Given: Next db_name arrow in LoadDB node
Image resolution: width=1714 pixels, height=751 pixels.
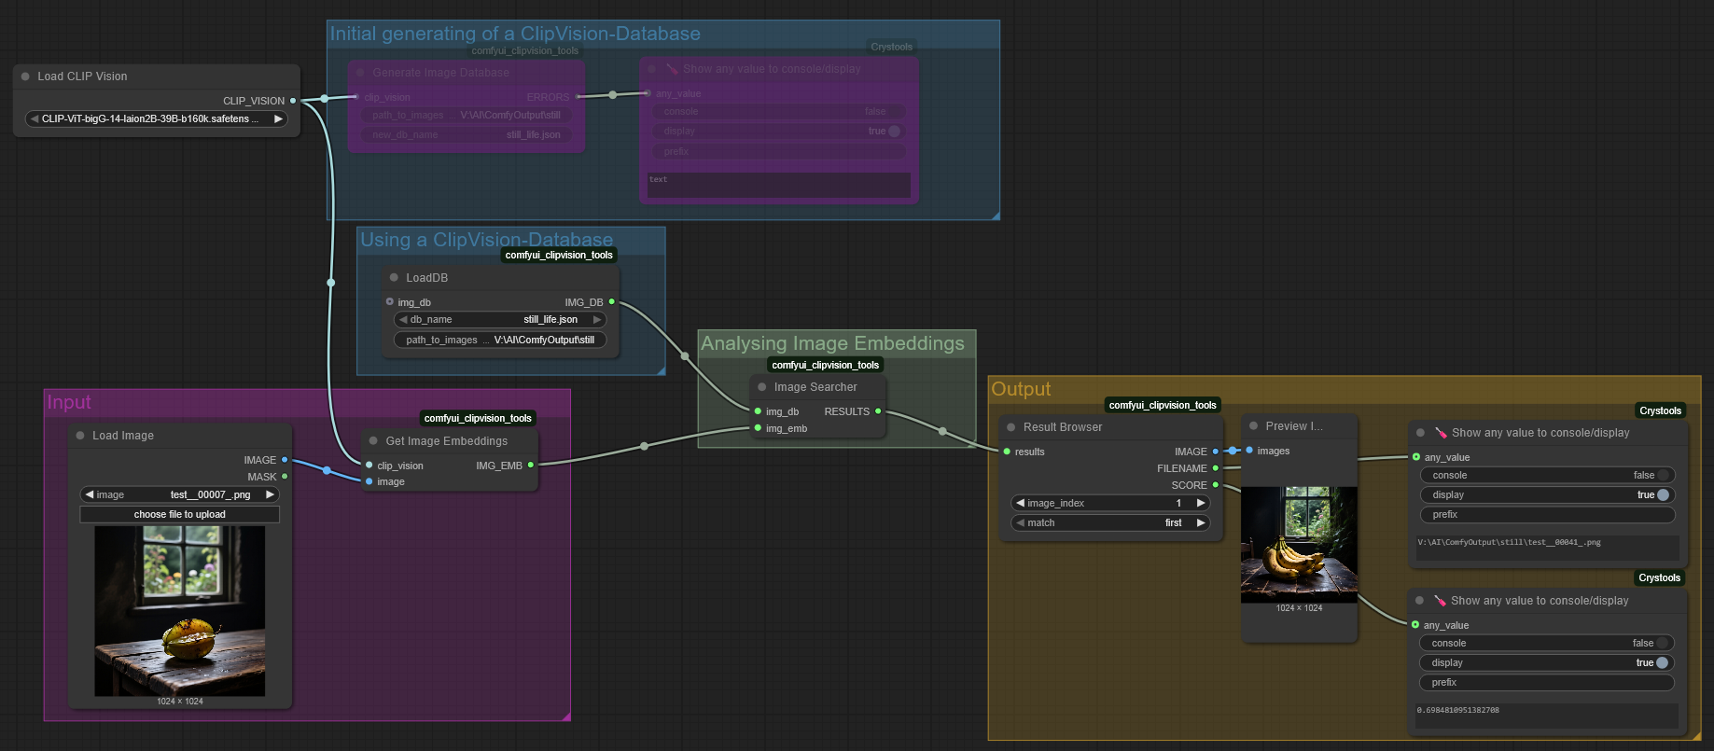Looking at the screenshot, I should (597, 320).
